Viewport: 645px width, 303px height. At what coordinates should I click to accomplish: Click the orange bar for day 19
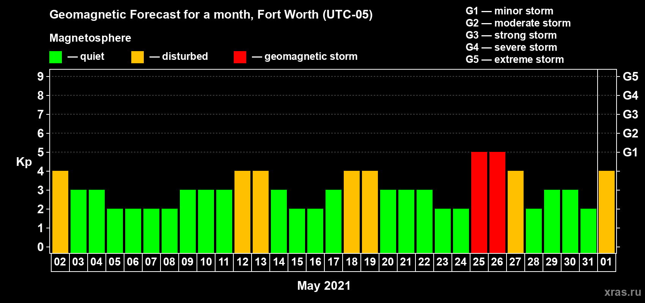[370, 212]
